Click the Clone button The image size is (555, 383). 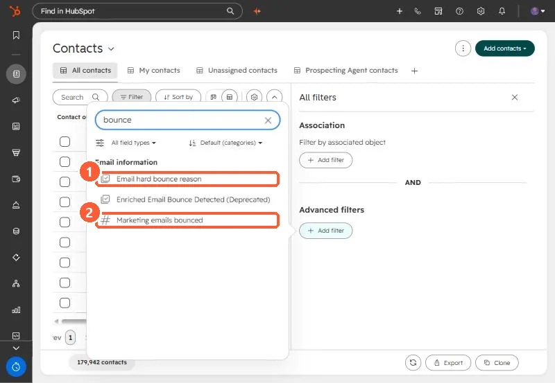tap(497, 362)
